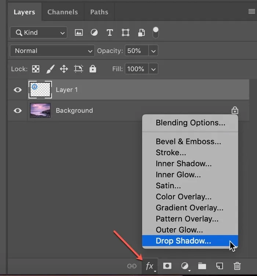257x276 pixels.
Task: Select Blending Options menu entry
Action: tap(190, 123)
